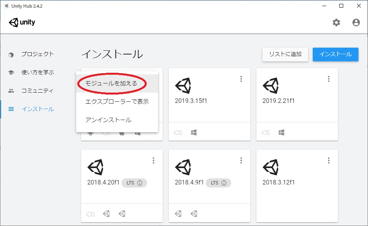The height and width of the screenshot is (226, 368).
Task: Open the settings gear icon
Action: [336, 22]
